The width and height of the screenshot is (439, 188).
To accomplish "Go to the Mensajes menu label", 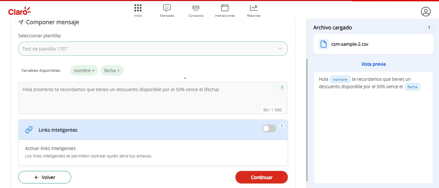I will point(167,15).
